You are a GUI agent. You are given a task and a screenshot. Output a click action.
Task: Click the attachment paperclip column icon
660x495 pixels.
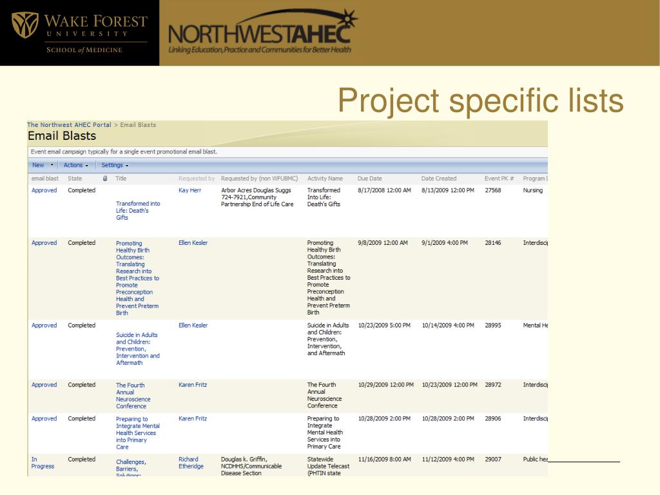tap(105, 179)
